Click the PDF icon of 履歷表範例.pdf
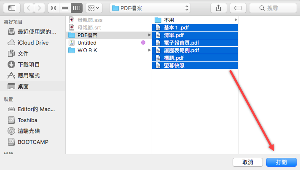Screen dimensions: 300x170 point(158,50)
